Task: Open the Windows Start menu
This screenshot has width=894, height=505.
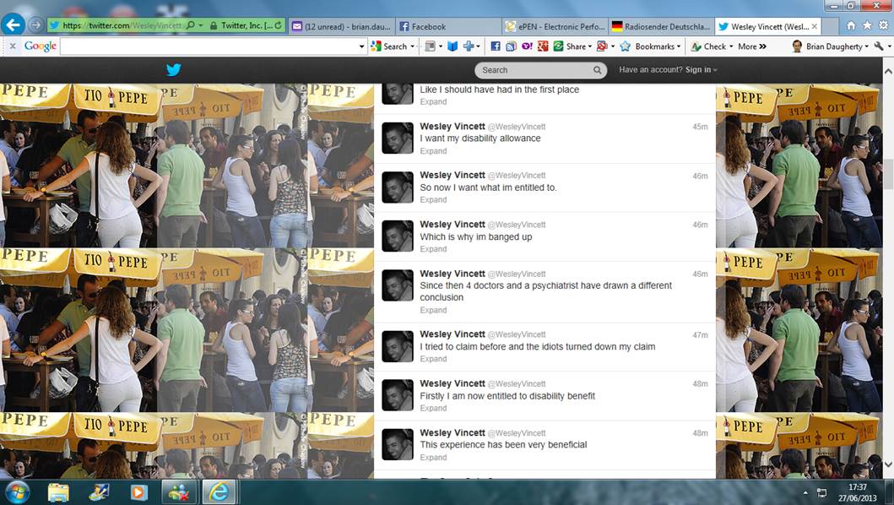Action: click(16, 491)
